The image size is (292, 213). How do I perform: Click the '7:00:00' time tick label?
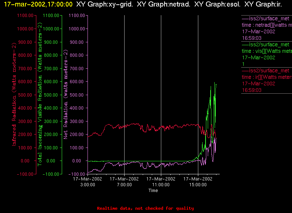pyautogui.click(x=124, y=185)
